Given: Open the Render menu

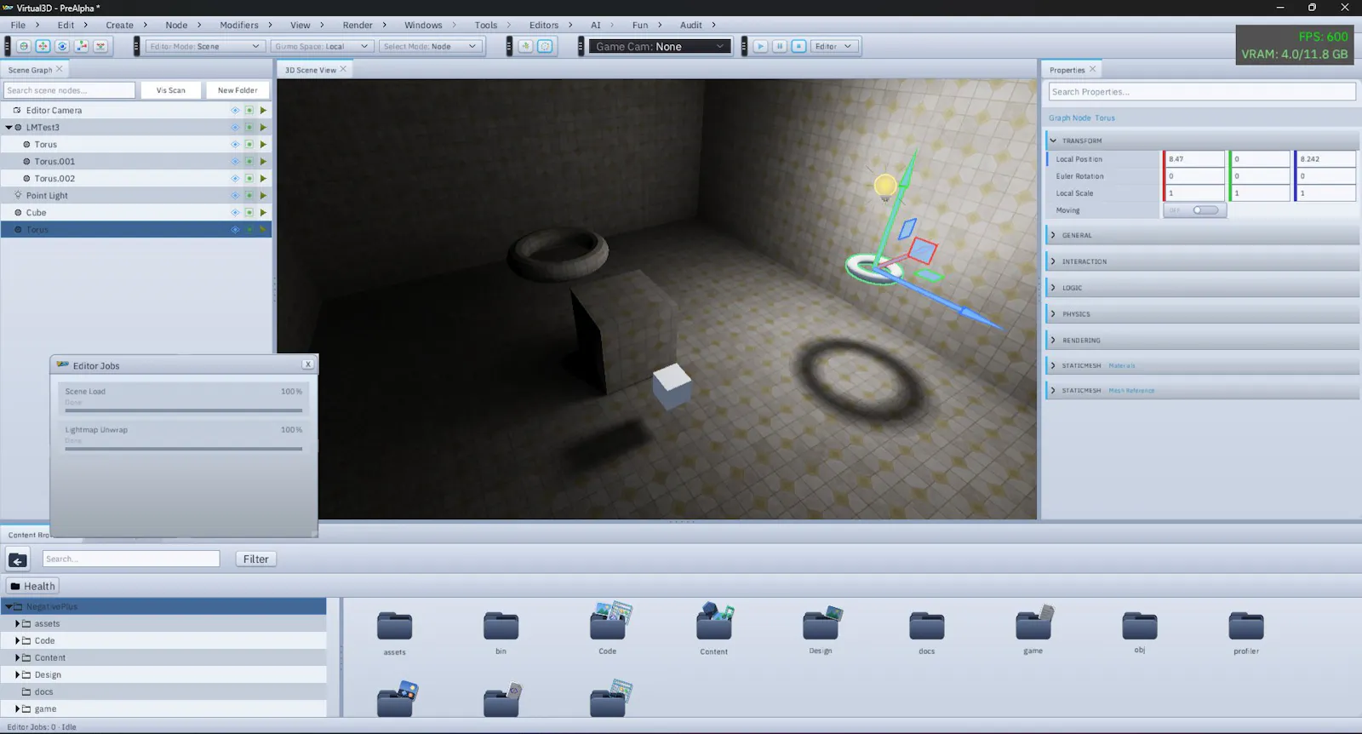Looking at the screenshot, I should coord(358,25).
